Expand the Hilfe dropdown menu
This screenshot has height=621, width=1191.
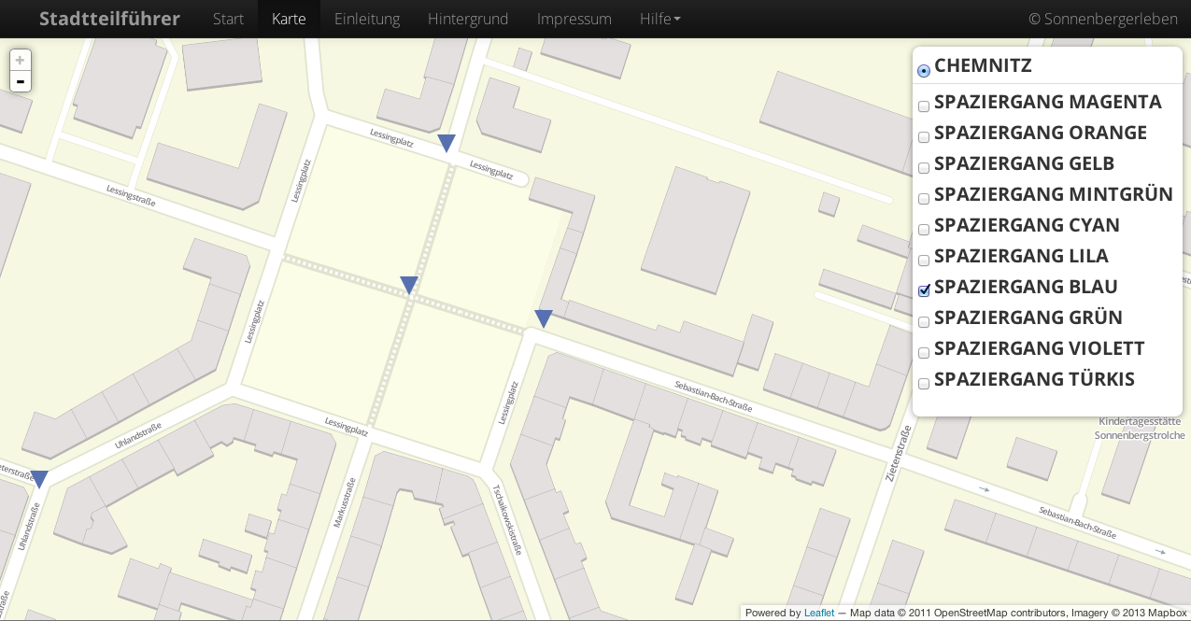659,19
